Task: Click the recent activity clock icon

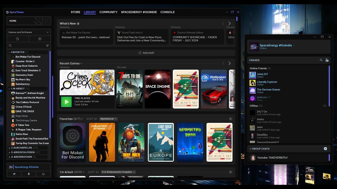Action: (x=17, y=39)
